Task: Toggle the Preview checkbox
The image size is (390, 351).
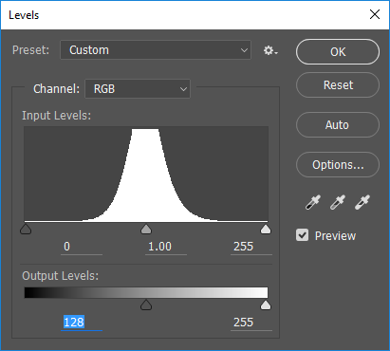Action: click(302, 235)
